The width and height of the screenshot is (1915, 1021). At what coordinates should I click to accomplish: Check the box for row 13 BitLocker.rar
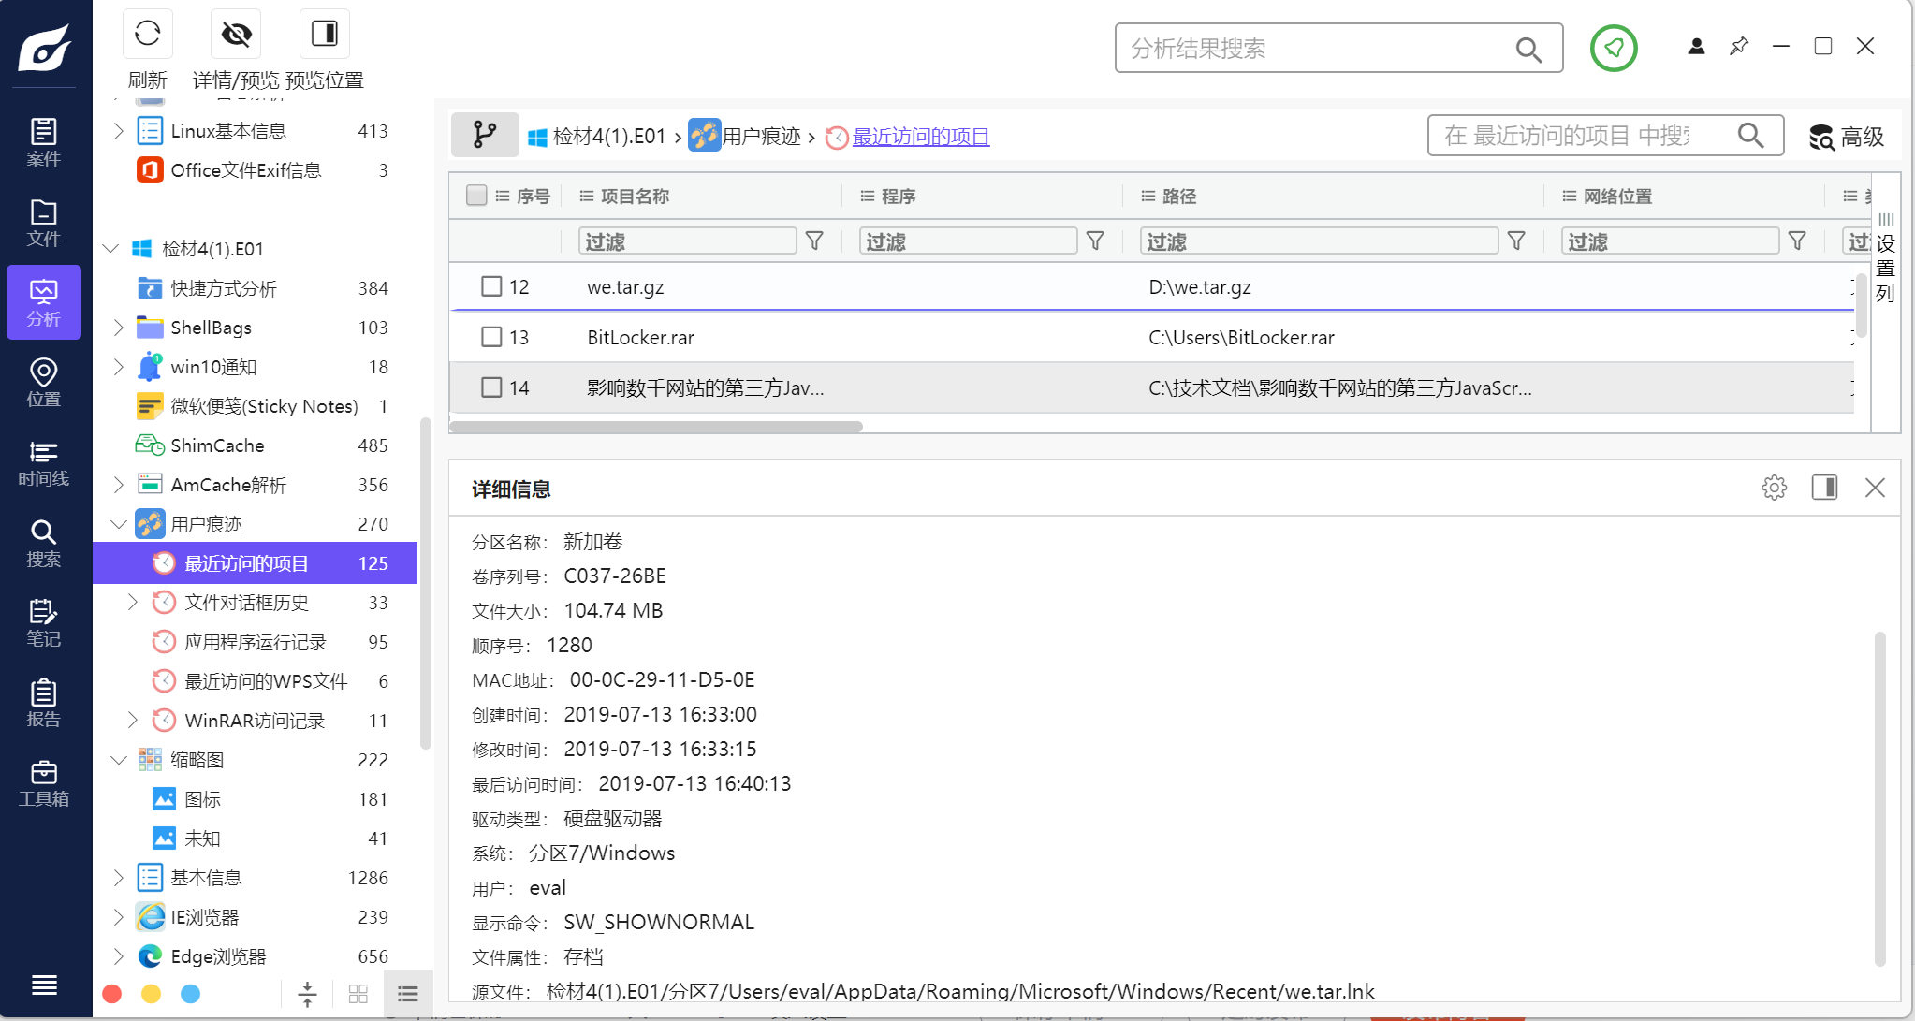pos(491,337)
